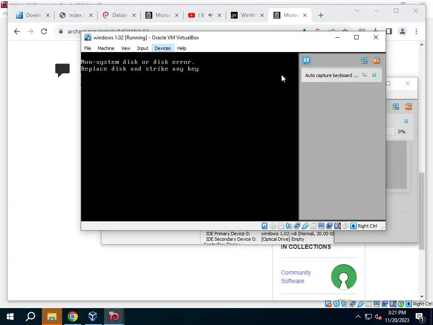Show hidden system tray icons

tap(358, 317)
